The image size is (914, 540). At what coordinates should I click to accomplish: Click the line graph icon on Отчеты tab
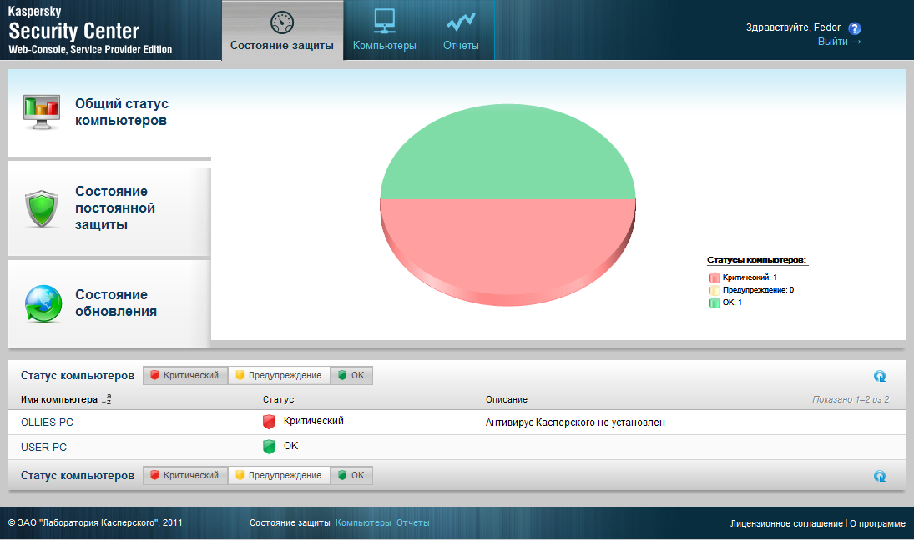461,22
